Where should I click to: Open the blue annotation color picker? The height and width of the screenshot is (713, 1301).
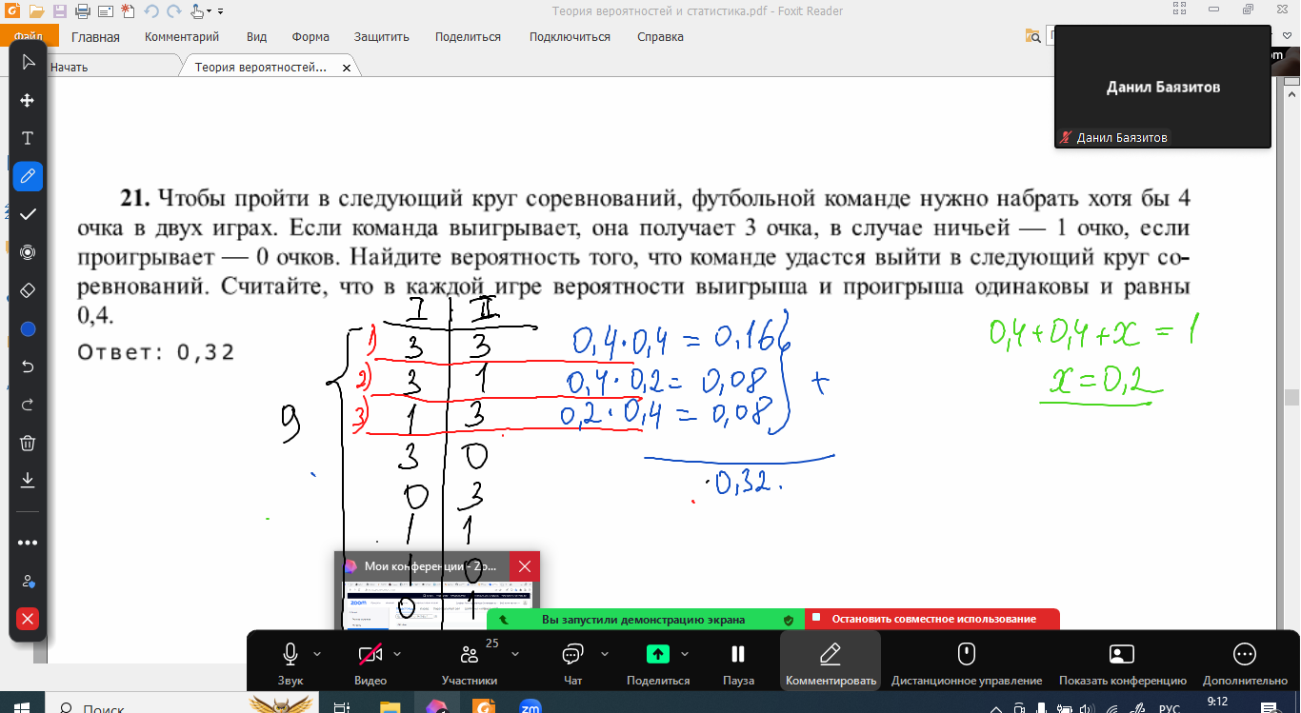tap(28, 329)
